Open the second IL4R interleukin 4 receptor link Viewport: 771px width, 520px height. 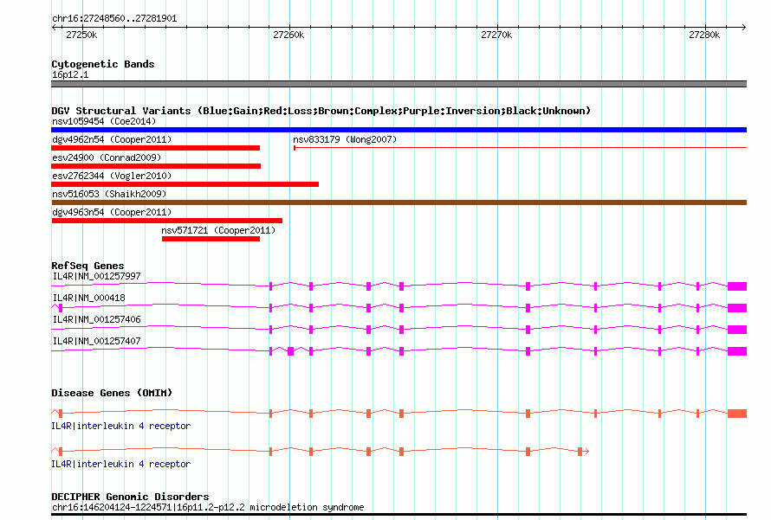pos(121,464)
